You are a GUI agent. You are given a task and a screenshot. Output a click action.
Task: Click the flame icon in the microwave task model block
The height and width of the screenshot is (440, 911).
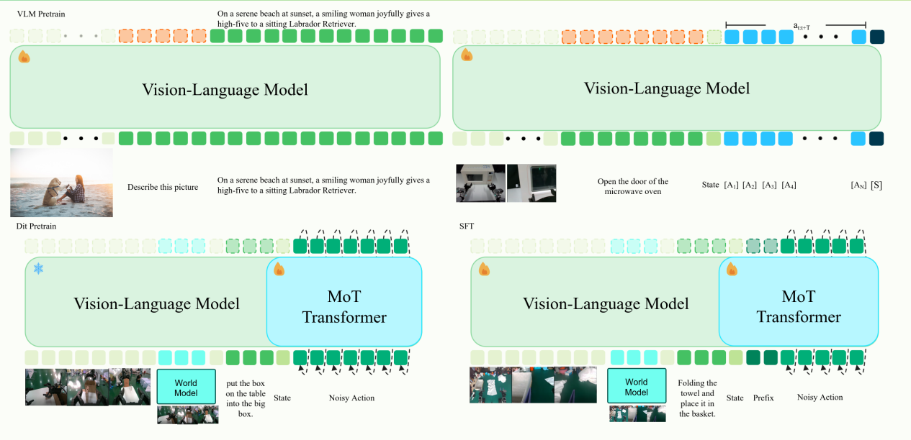(x=466, y=55)
